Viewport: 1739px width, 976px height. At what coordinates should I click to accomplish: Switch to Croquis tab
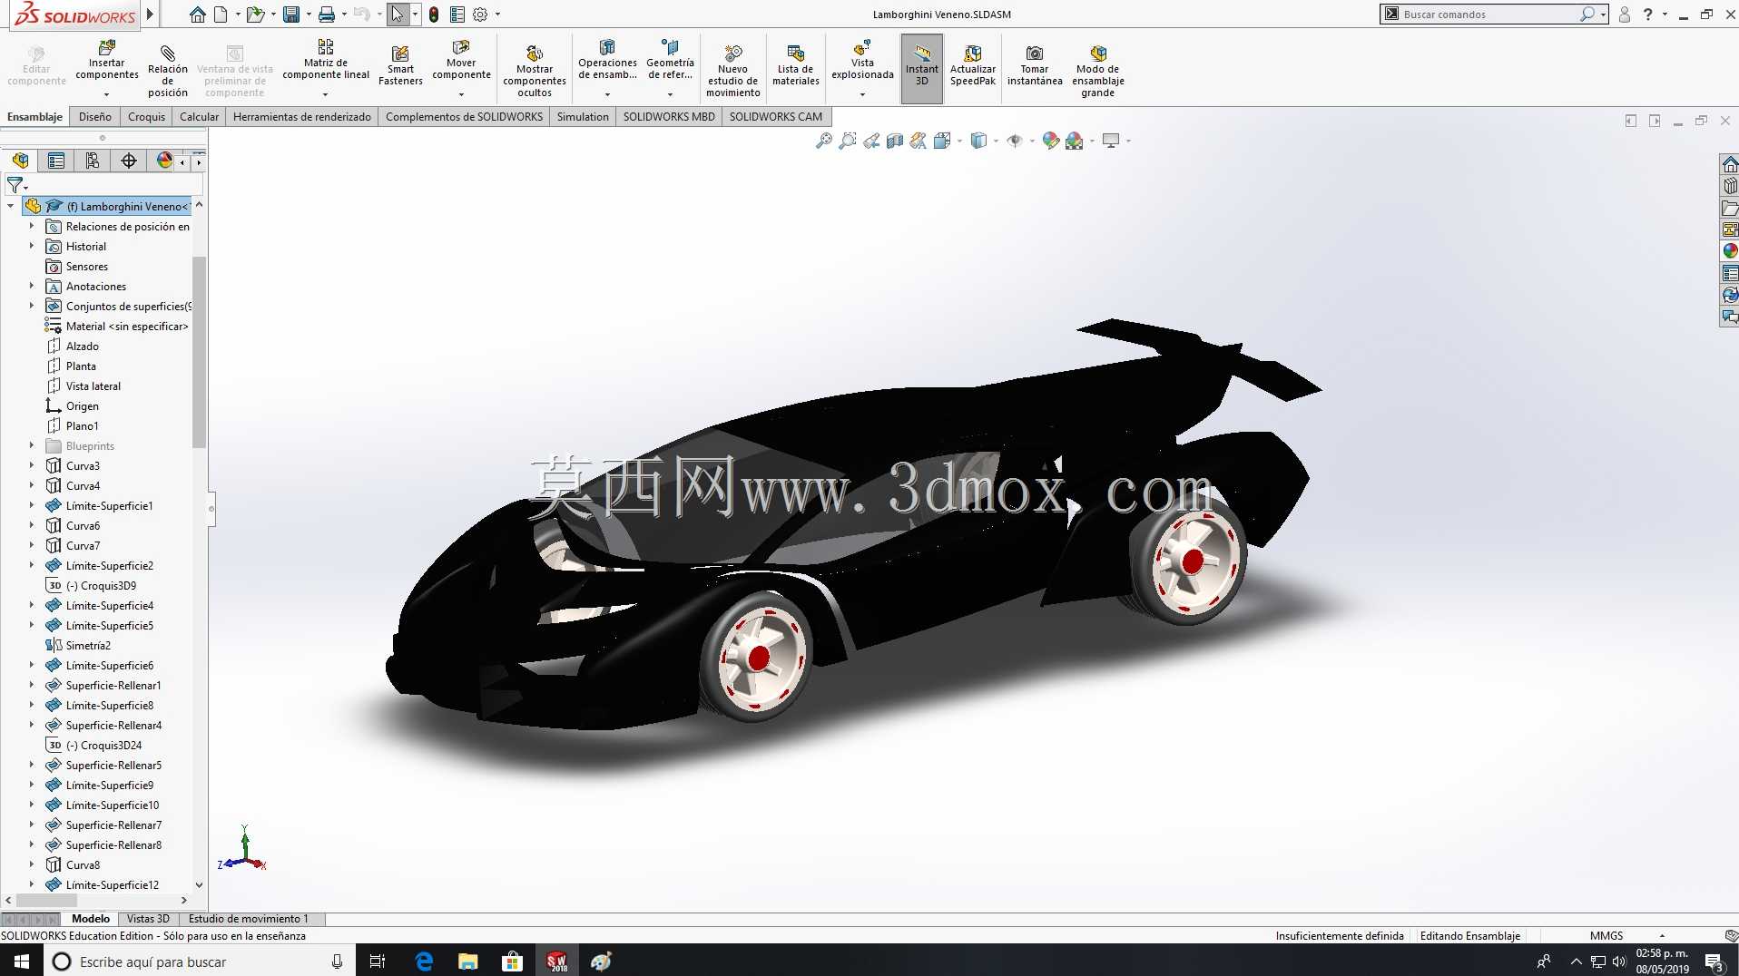point(146,116)
